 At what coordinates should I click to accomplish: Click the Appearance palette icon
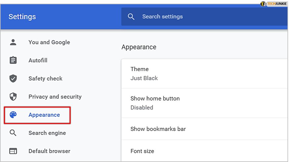pos(13,115)
